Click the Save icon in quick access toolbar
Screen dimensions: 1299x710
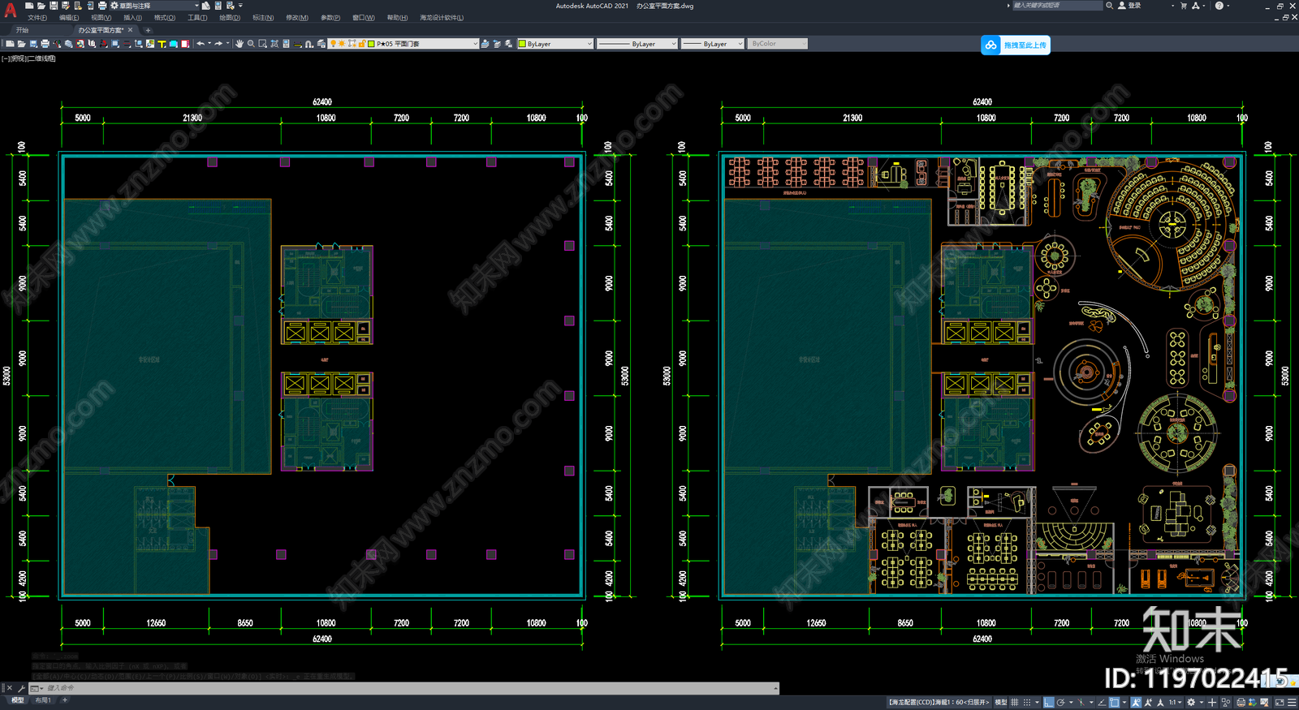coord(54,6)
